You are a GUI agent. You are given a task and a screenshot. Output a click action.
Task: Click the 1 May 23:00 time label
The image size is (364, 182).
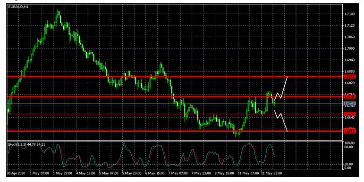coord(62,173)
